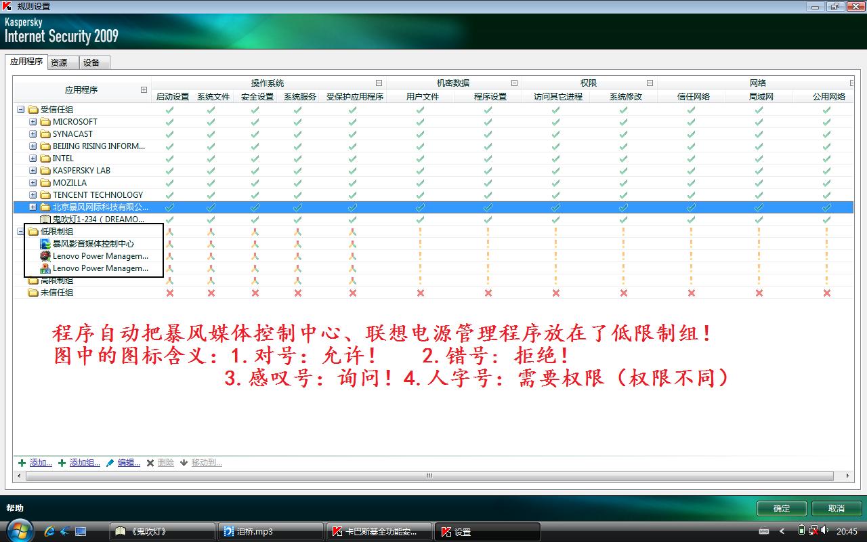Viewport: 867px width, 542px height.
Task: Expand the BEIJING RISING INFORM... group
Action: point(33,146)
